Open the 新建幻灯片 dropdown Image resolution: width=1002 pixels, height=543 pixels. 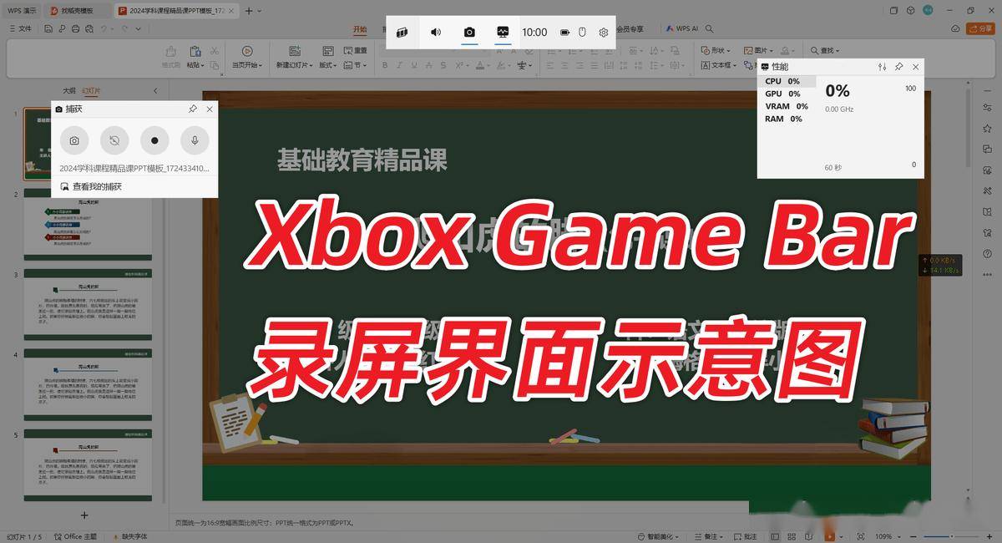[296, 64]
